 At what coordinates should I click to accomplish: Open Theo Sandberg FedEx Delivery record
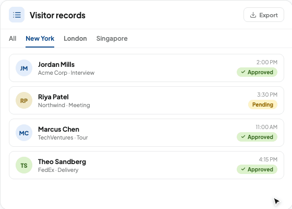coord(147,165)
